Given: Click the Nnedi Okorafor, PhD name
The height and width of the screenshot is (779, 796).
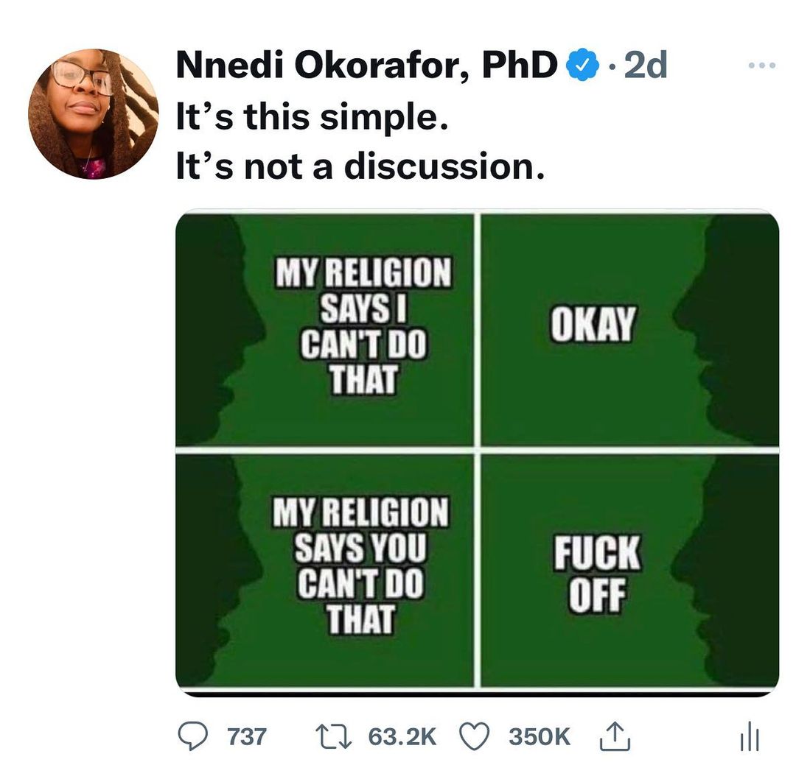Looking at the screenshot, I should pos(366,67).
